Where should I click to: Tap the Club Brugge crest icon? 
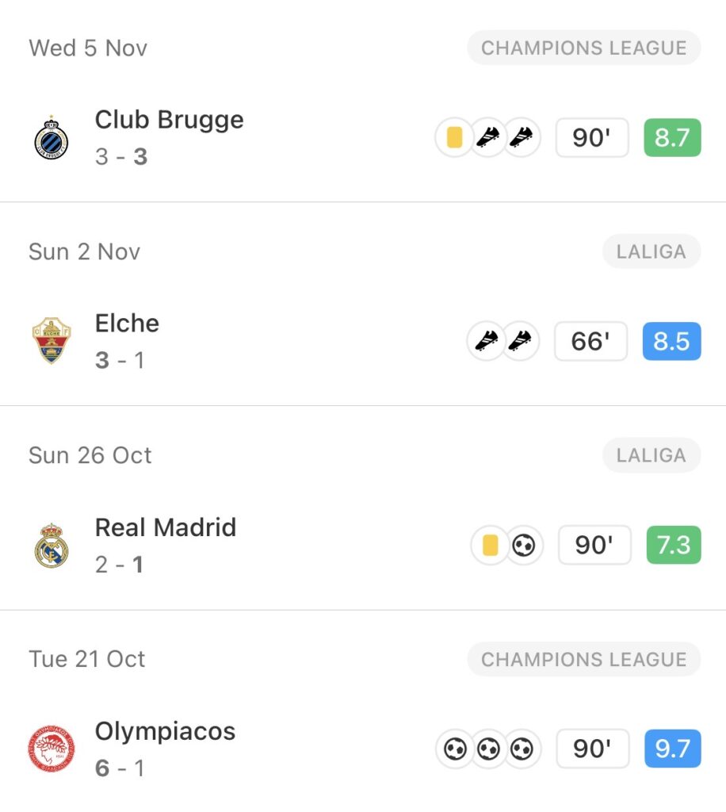tap(52, 138)
